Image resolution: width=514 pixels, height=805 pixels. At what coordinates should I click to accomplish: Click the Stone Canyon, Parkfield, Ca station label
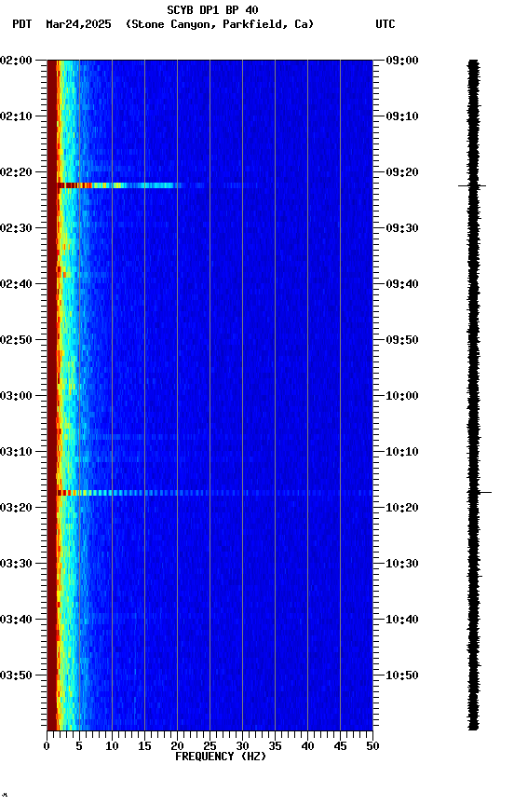tap(220, 24)
